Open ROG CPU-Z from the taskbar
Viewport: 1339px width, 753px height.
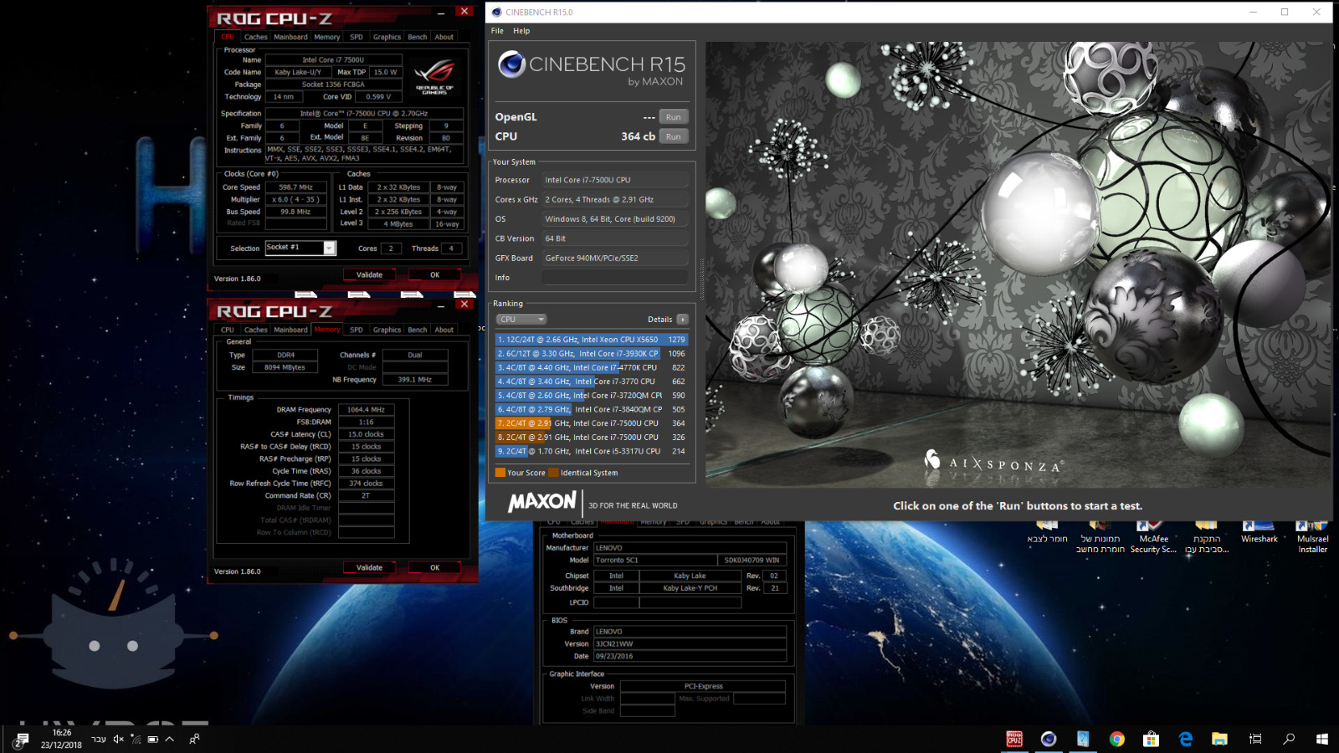(1014, 739)
